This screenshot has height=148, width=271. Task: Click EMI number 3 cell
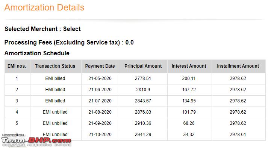click(17, 101)
